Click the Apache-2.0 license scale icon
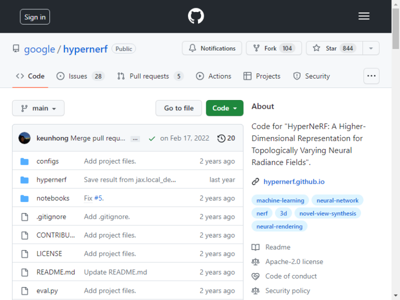The image size is (400, 300). pos(256,262)
